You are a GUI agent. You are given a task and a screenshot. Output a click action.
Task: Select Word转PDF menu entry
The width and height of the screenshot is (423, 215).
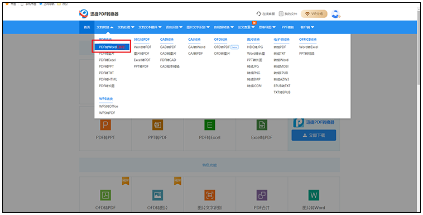142,47
